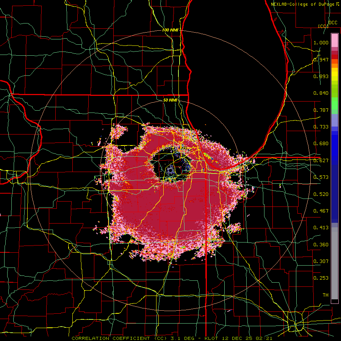Viewport: 341px width, 341px height.
Task: Pick the light pink swatch at 1.000
Action: click(335, 41)
